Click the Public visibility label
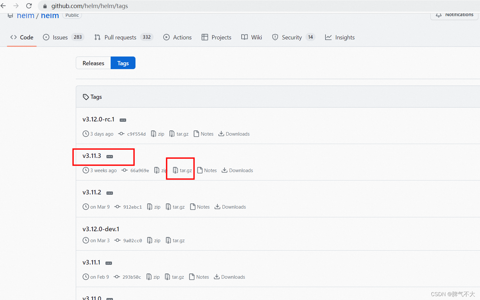This screenshot has width=480, height=300. click(x=72, y=15)
